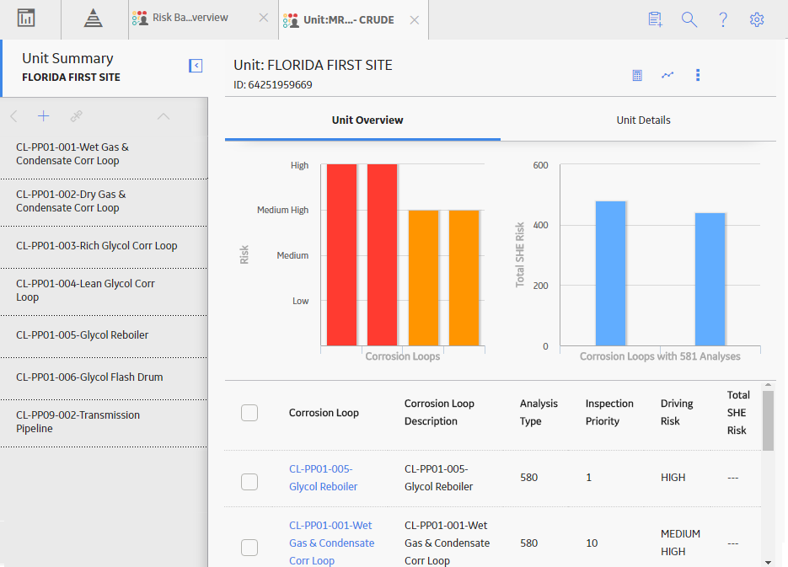Close the Risk Ba...verview tab
The image size is (788, 567).
[x=263, y=18]
